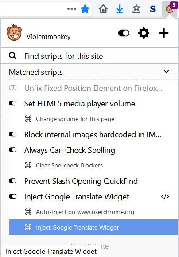Screen dimensions: 179x257
Task: Click the blue bookmark star icon
Action: (85, 9)
